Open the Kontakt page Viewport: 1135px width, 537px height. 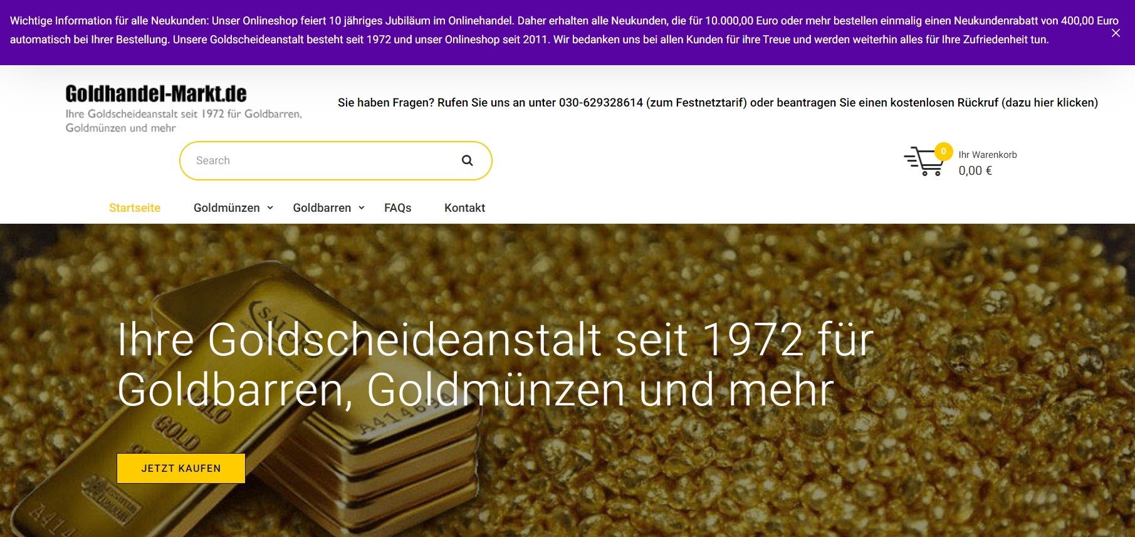pyautogui.click(x=464, y=208)
